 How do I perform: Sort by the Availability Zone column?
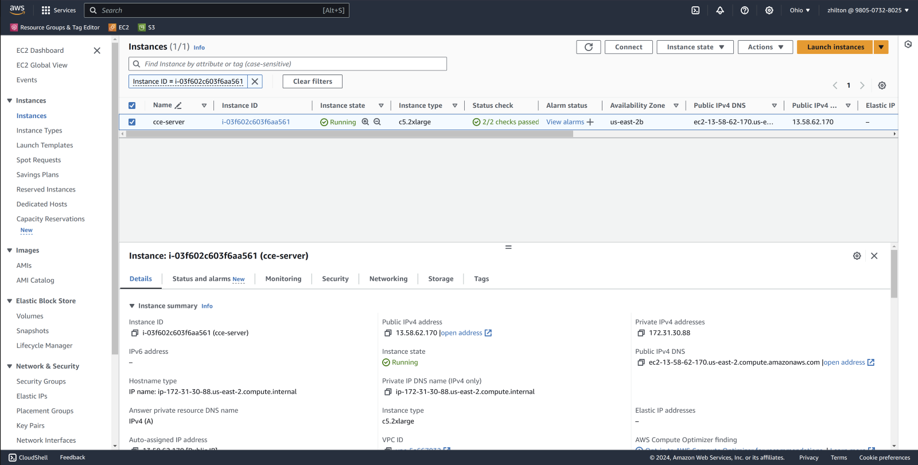[676, 105]
